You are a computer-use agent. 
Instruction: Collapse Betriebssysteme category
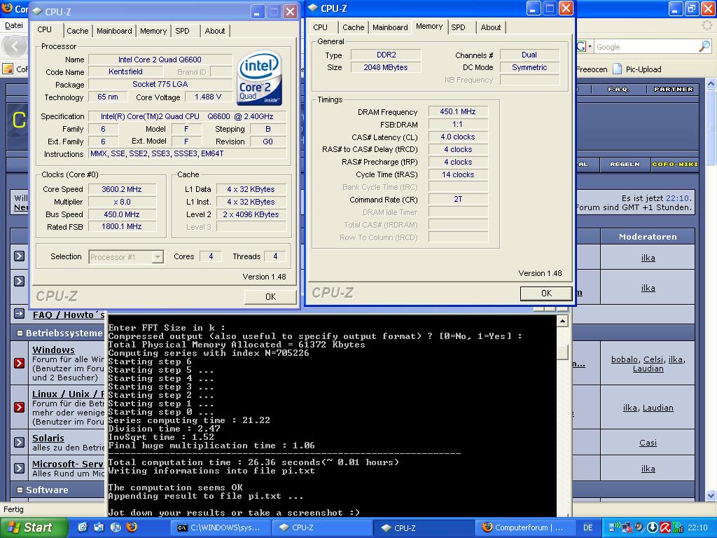click(20, 333)
